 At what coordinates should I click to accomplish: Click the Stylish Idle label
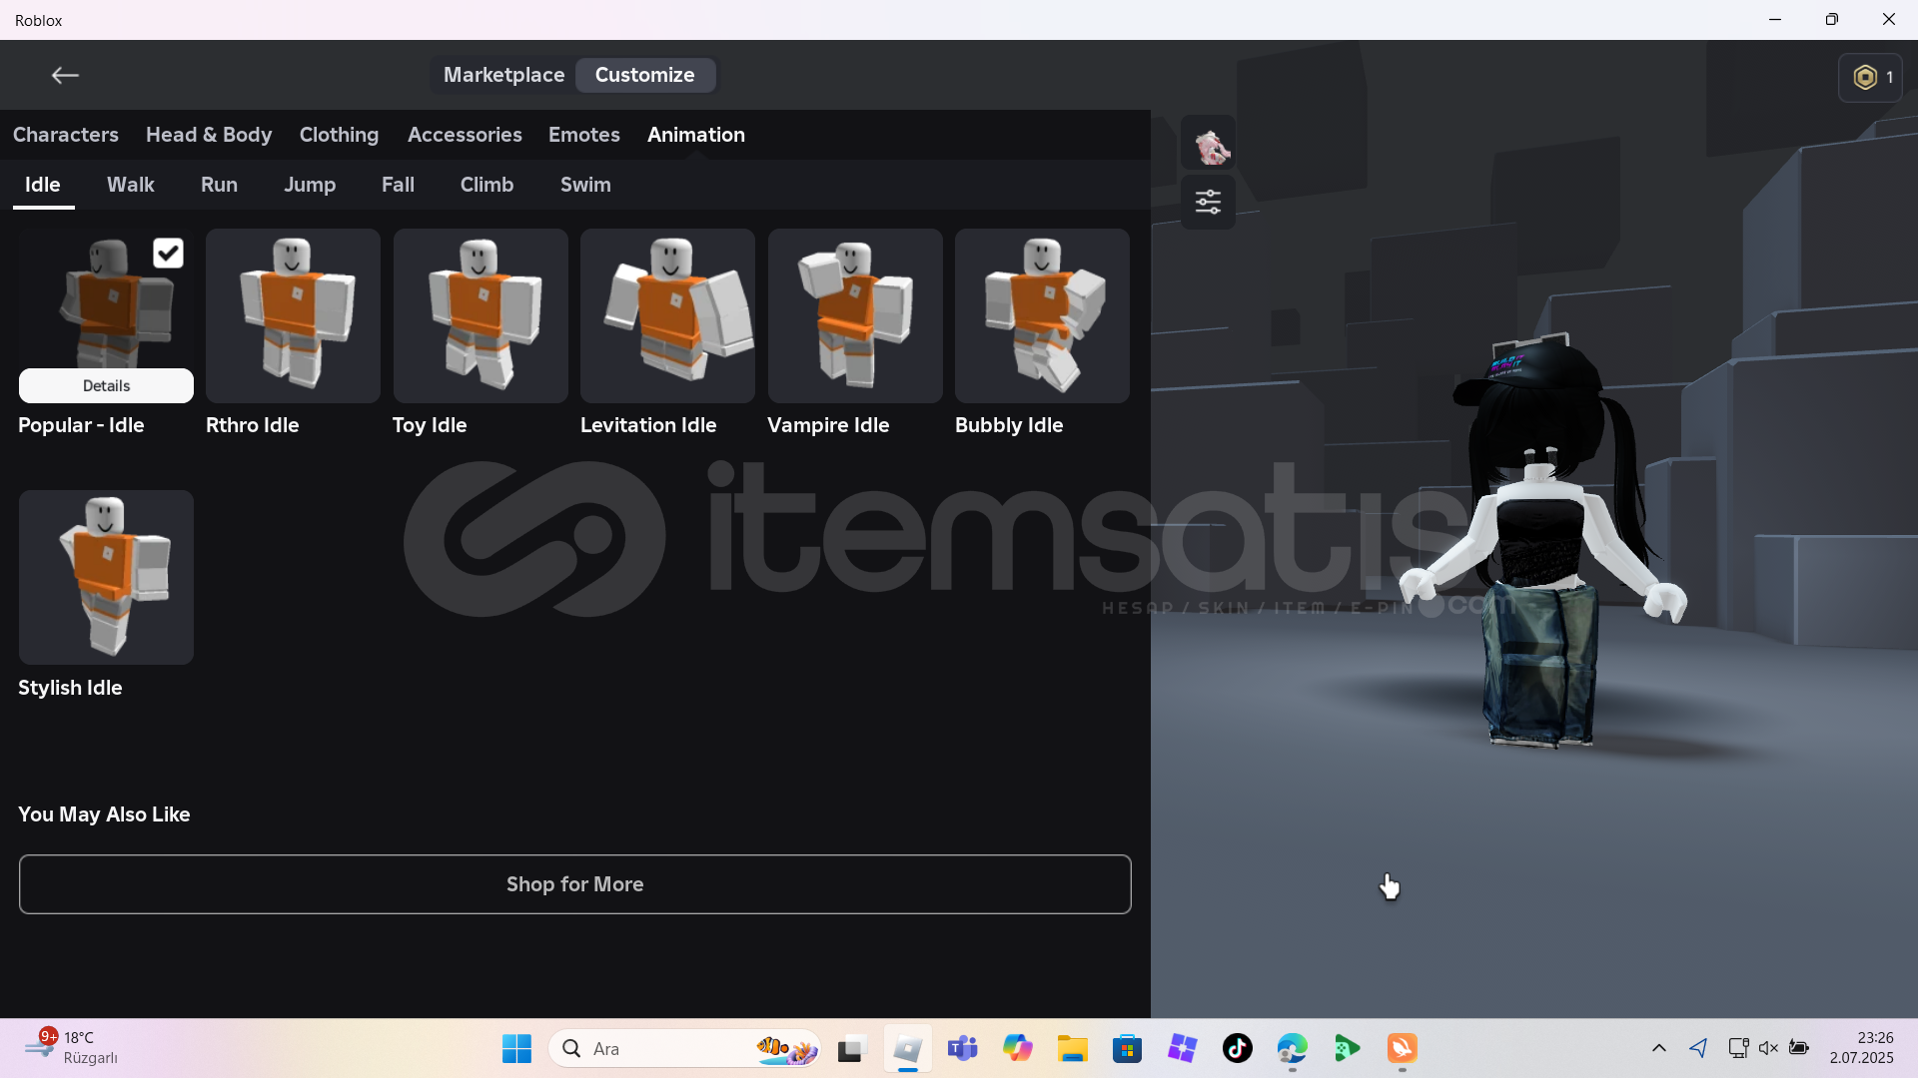point(70,688)
